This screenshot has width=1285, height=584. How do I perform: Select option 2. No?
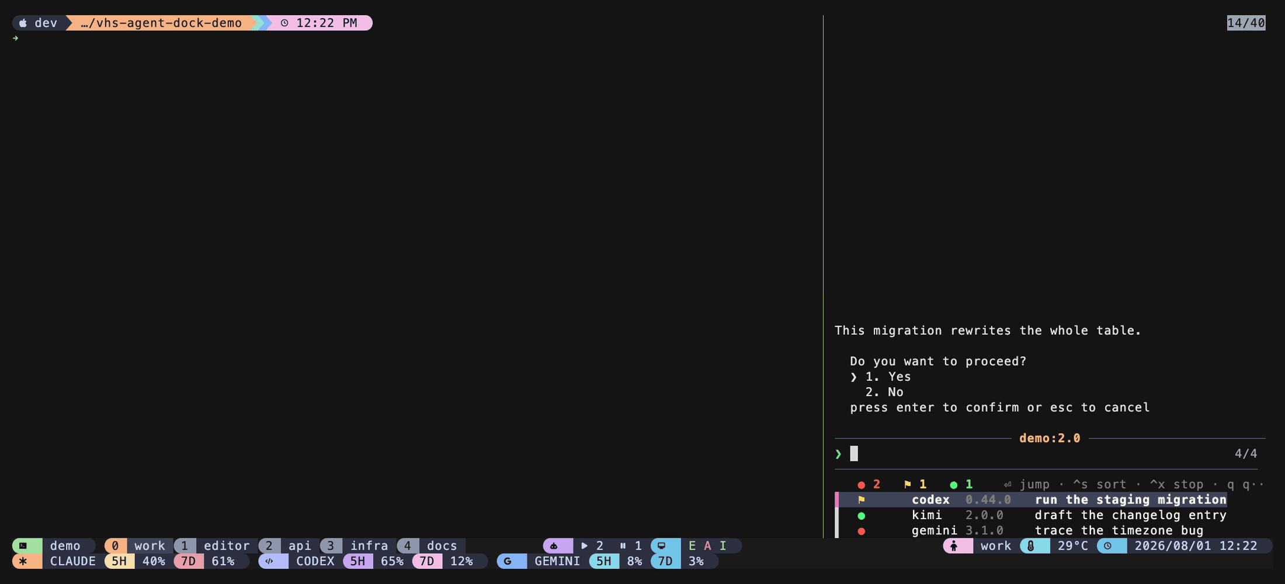(x=884, y=392)
